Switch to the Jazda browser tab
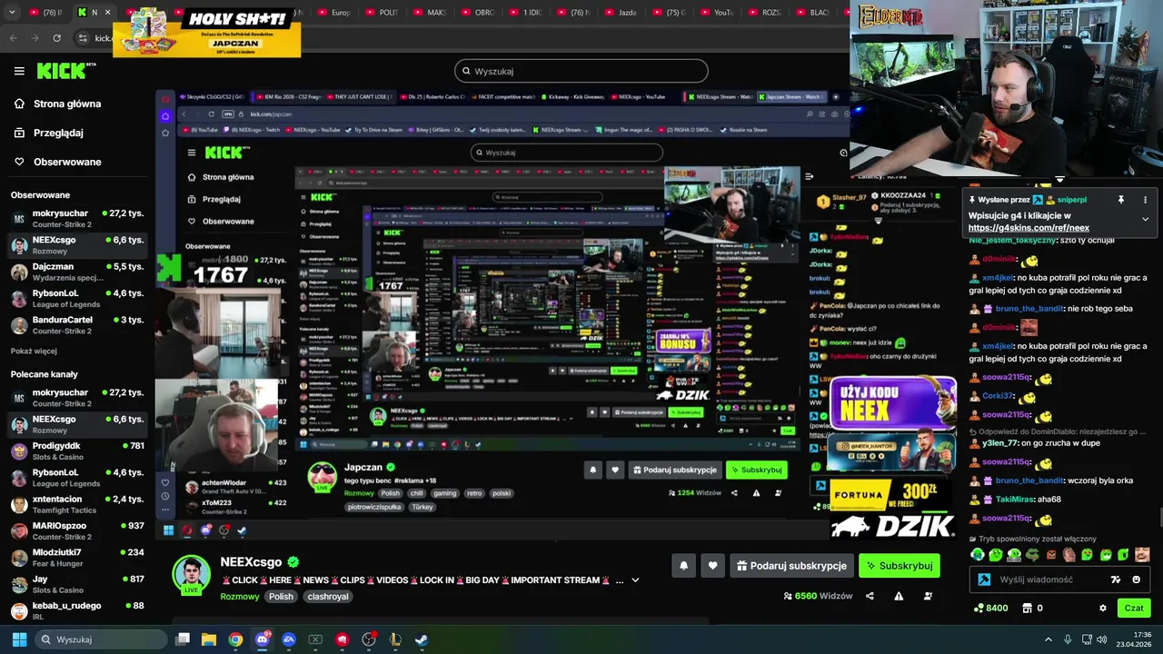 [621, 13]
